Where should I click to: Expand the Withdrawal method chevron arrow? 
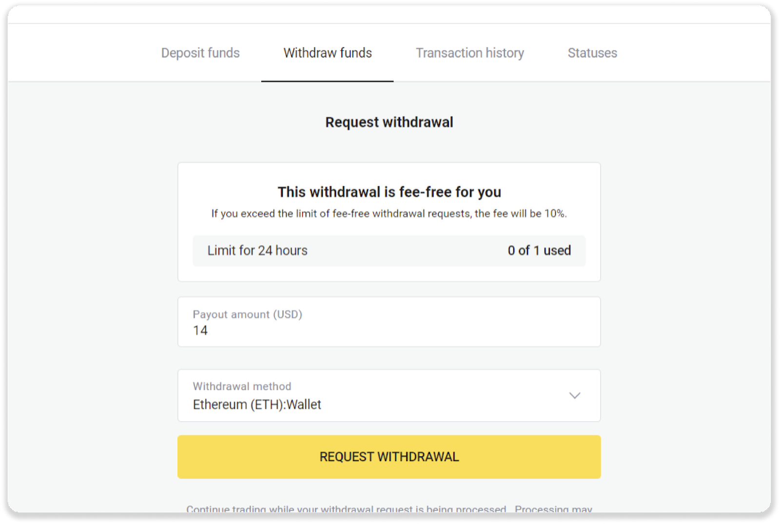[x=575, y=395]
